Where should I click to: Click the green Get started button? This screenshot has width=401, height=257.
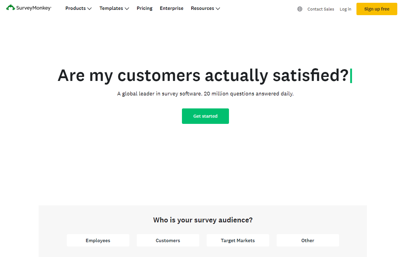pos(205,116)
